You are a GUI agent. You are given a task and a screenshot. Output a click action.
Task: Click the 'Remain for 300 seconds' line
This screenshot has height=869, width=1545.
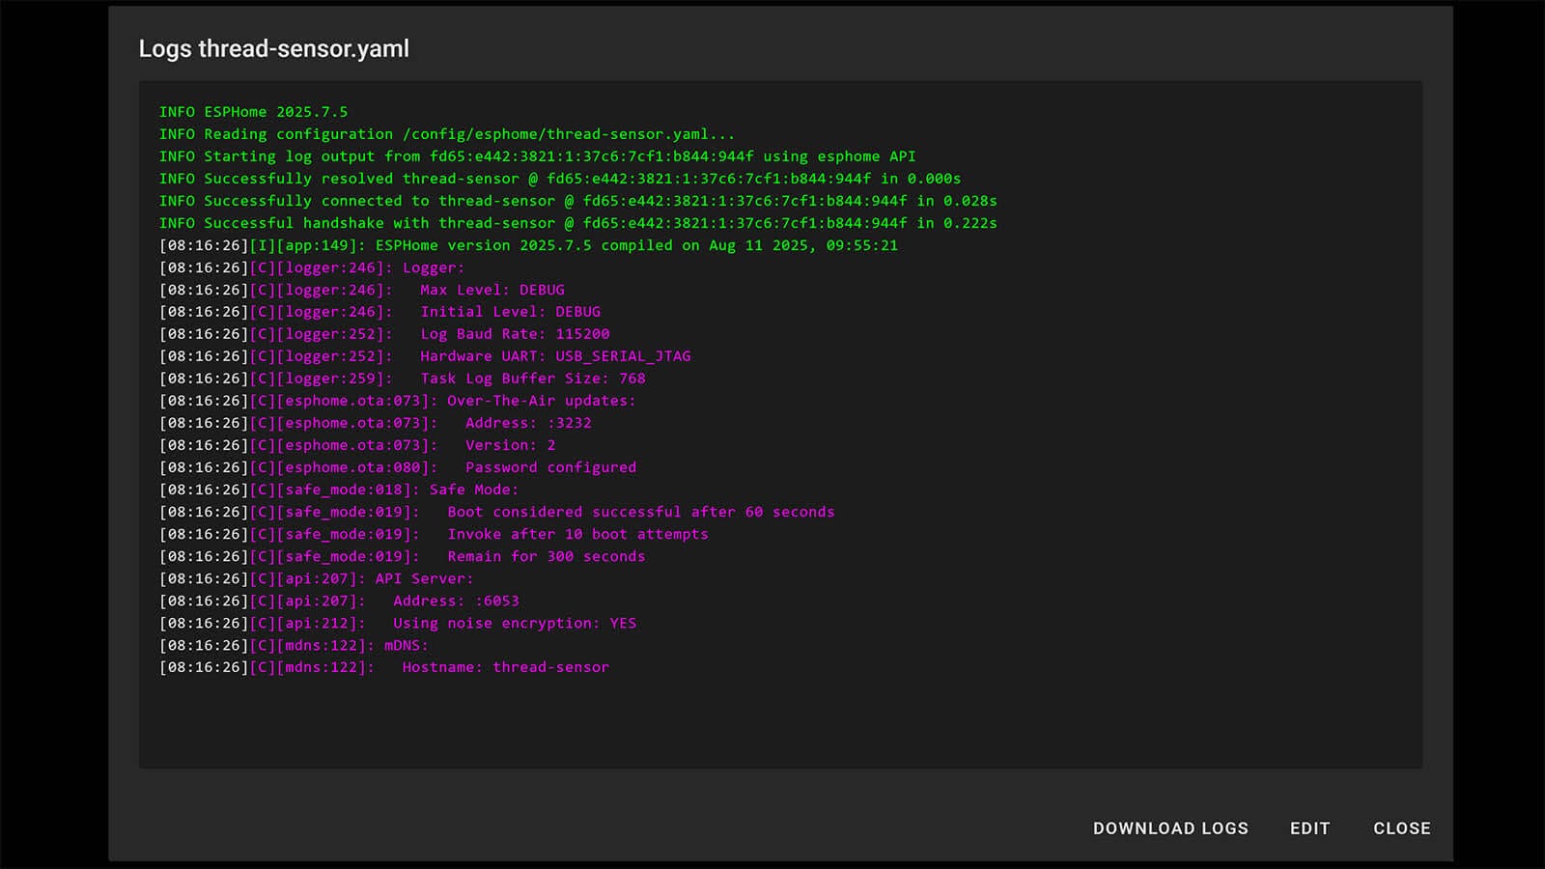(x=546, y=556)
